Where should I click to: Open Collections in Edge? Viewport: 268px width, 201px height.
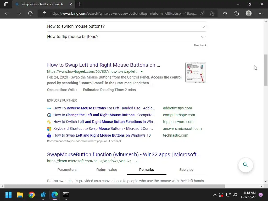point(237,13)
